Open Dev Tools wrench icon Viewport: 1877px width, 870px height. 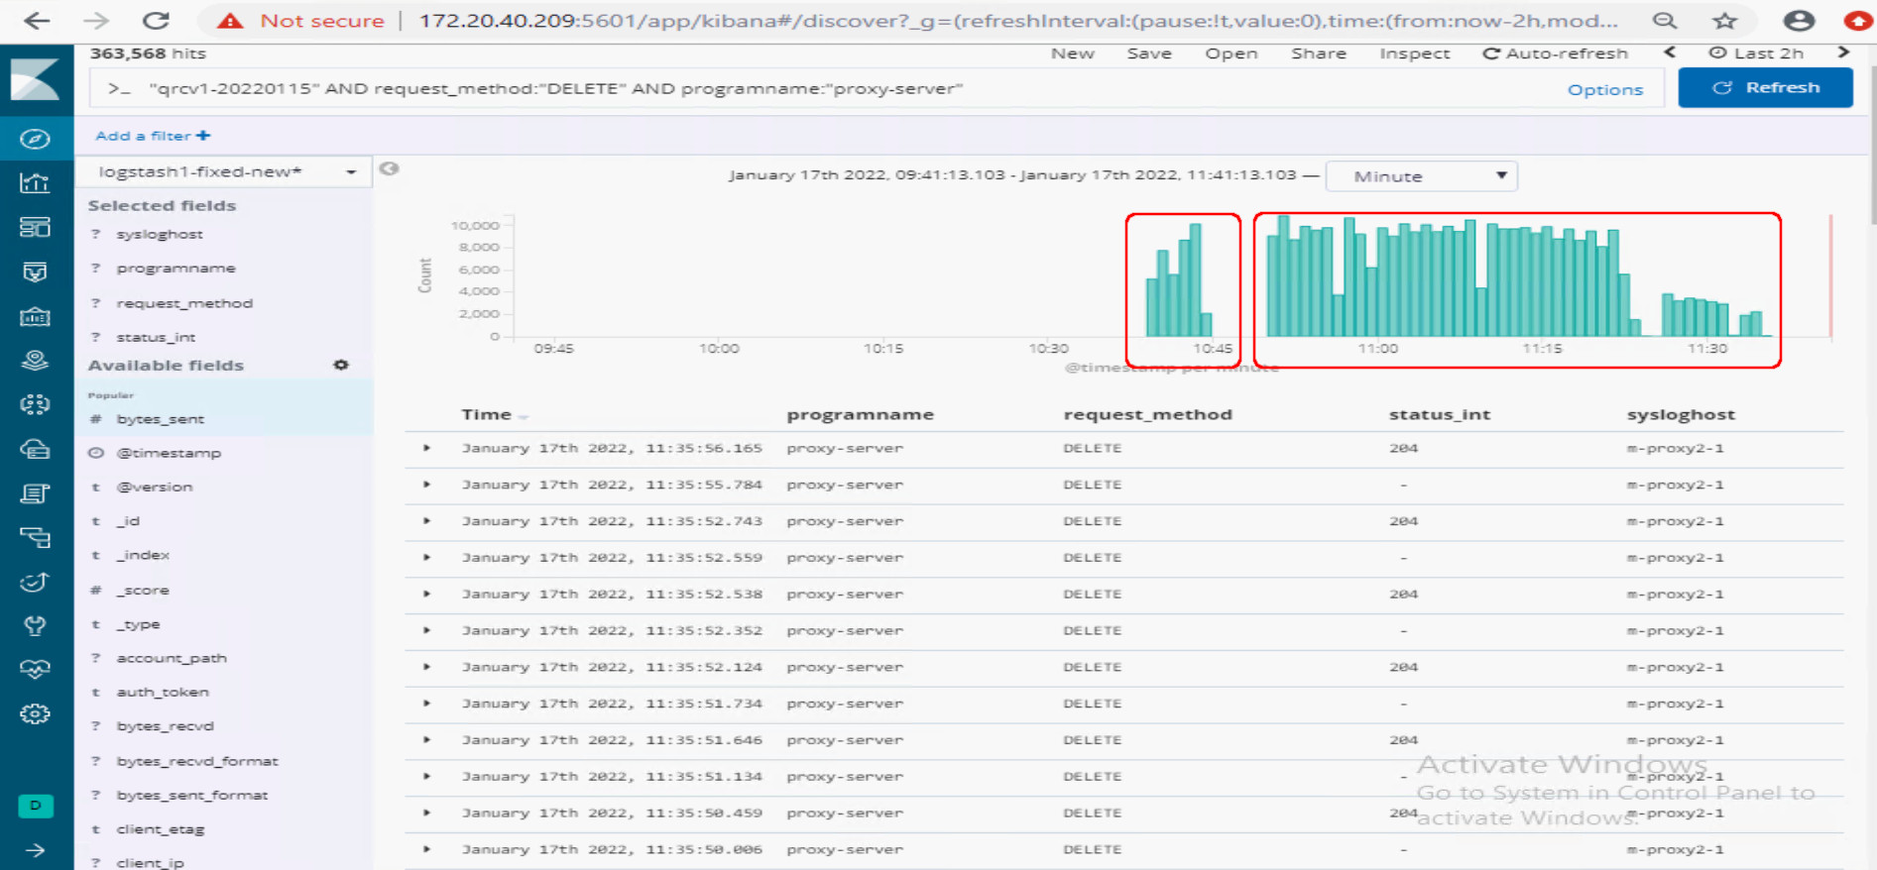tap(35, 625)
